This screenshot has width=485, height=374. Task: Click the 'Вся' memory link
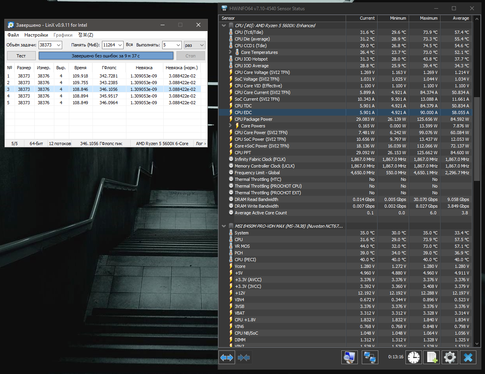(130, 45)
